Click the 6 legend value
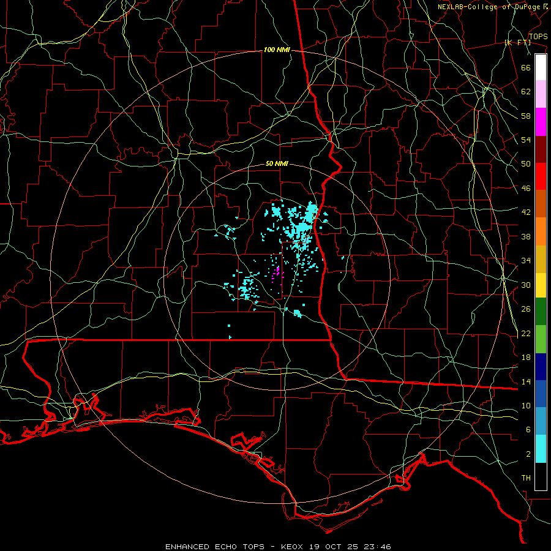Image resolution: width=551 pixels, height=551 pixels. pos(528,430)
